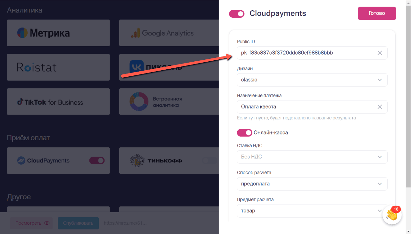Toggle the Cloudpayments switch in panel header

[237, 14]
